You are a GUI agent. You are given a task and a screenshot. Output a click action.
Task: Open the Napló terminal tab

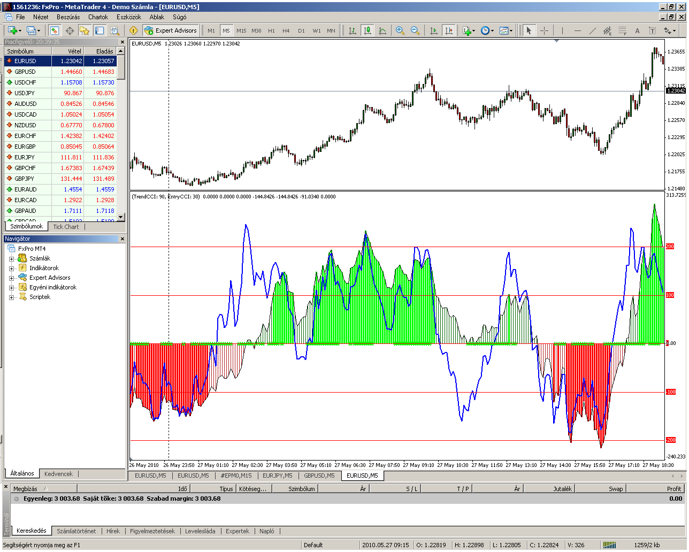pyautogui.click(x=267, y=531)
